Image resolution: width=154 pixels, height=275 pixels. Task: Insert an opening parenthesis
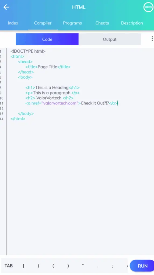point(53,266)
